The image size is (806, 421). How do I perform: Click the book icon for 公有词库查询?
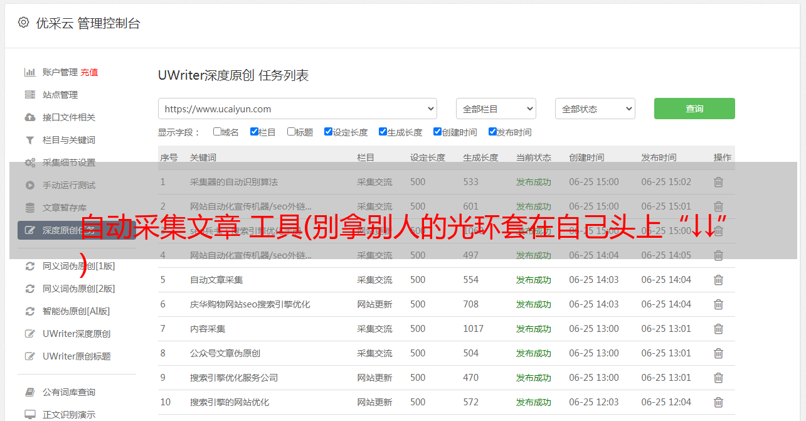pos(29,392)
